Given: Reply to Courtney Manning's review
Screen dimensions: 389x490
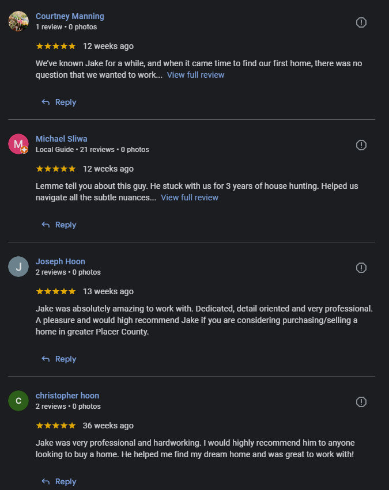Looking at the screenshot, I should (x=59, y=102).
